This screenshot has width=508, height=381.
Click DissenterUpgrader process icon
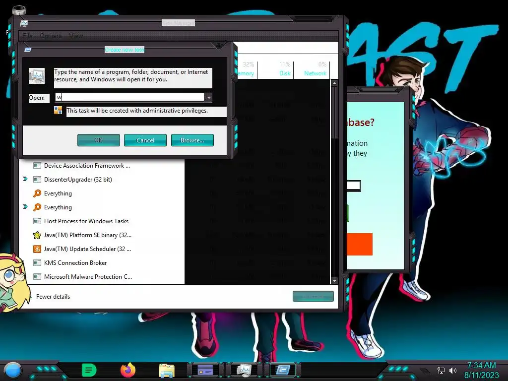coord(37,180)
